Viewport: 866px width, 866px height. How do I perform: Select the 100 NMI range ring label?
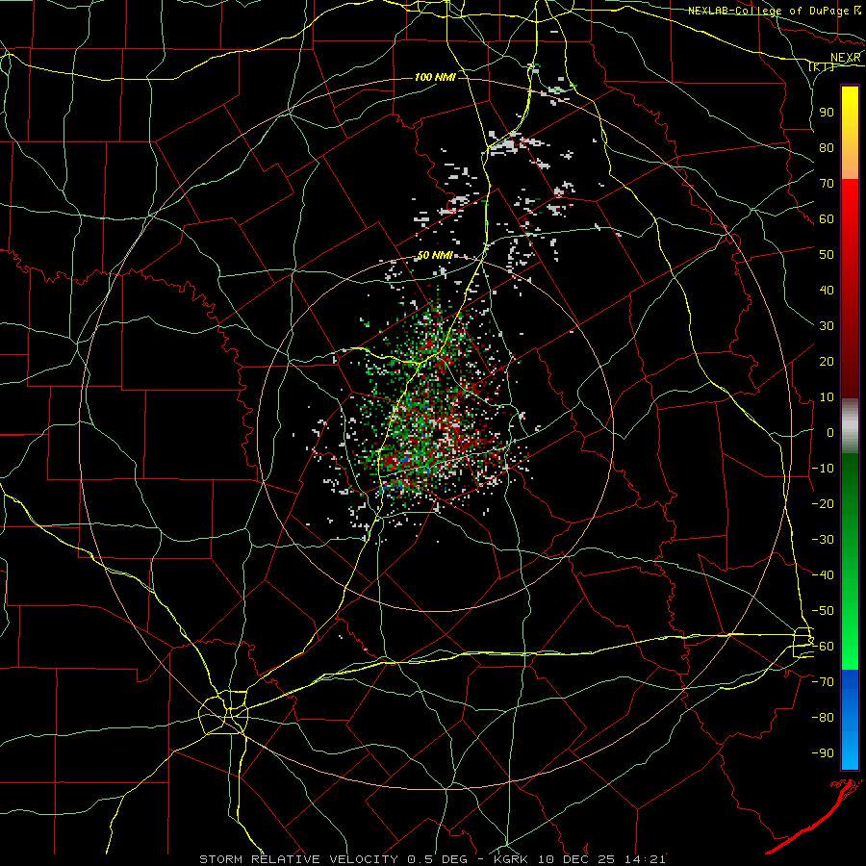point(435,77)
